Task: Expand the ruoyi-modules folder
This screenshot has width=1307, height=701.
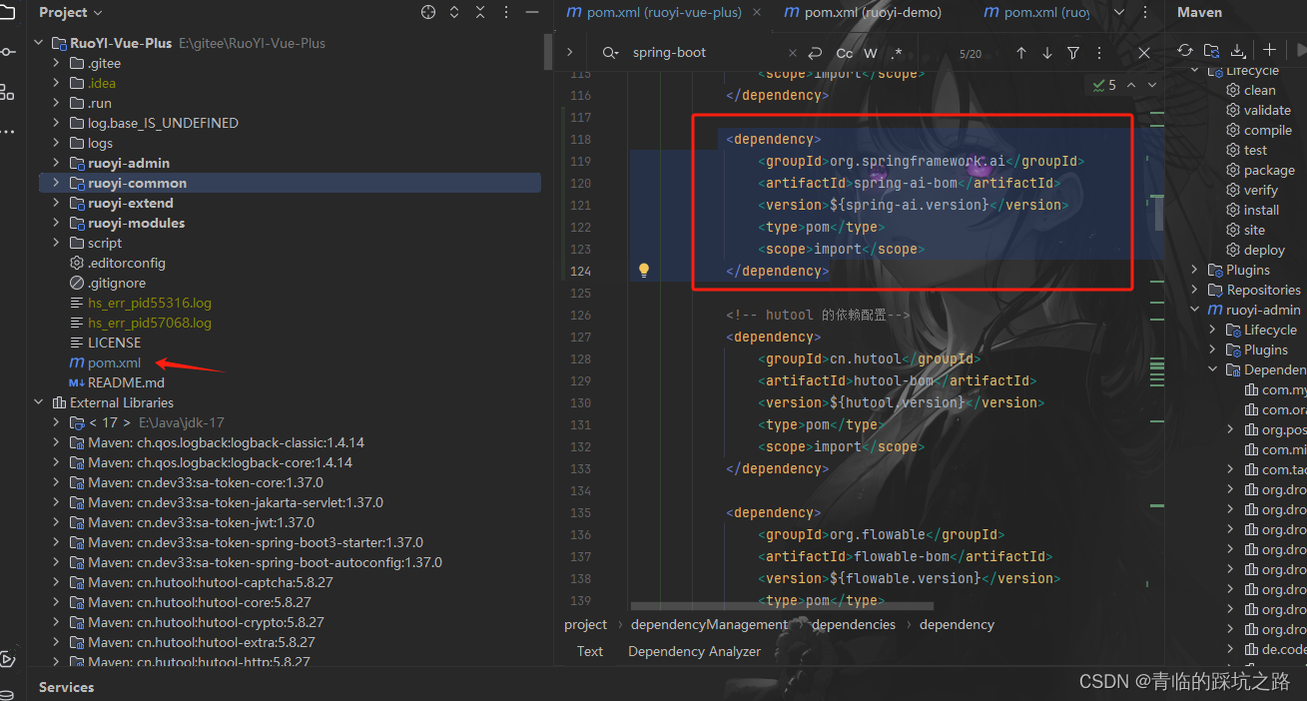Action: (x=58, y=222)
